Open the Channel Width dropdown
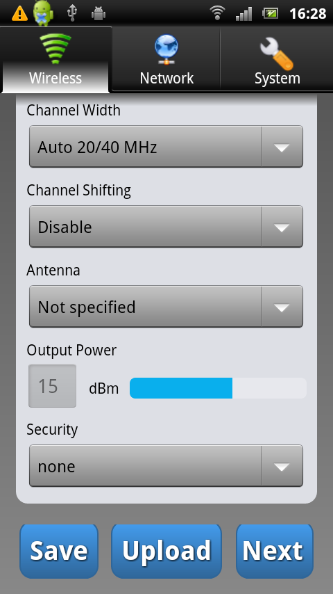This screenshot has width=333, height=594. click(166, 147)
